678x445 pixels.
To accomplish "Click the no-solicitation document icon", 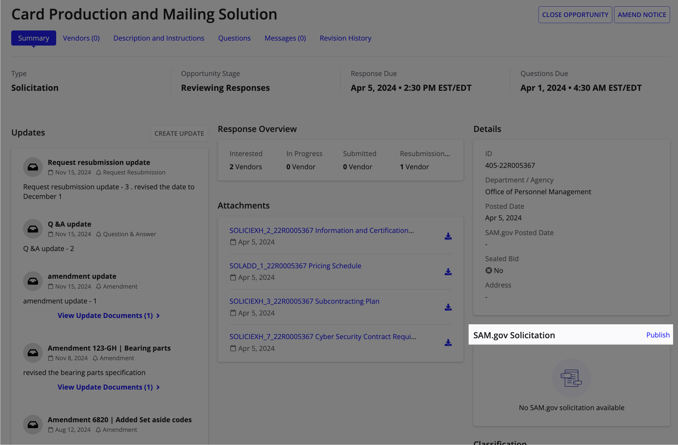I will point(571,378).
